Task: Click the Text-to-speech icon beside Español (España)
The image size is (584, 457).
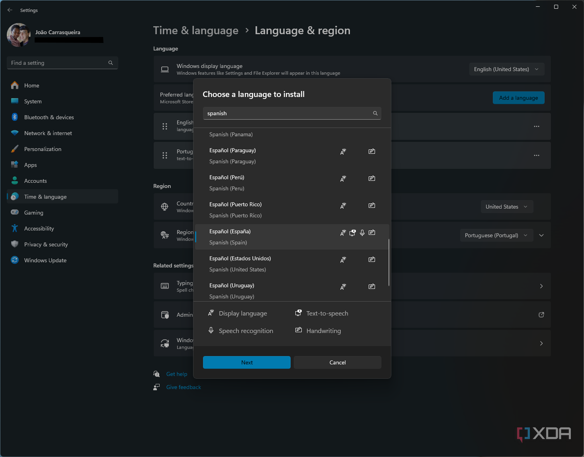Action: [353, 232]
